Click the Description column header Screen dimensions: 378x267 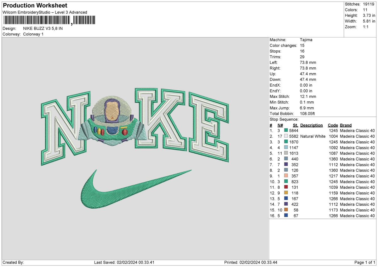click(x=312, y=125)
